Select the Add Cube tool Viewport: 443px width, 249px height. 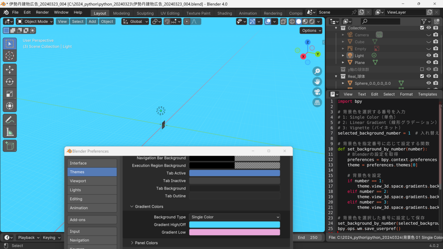[x=10, y=145]
